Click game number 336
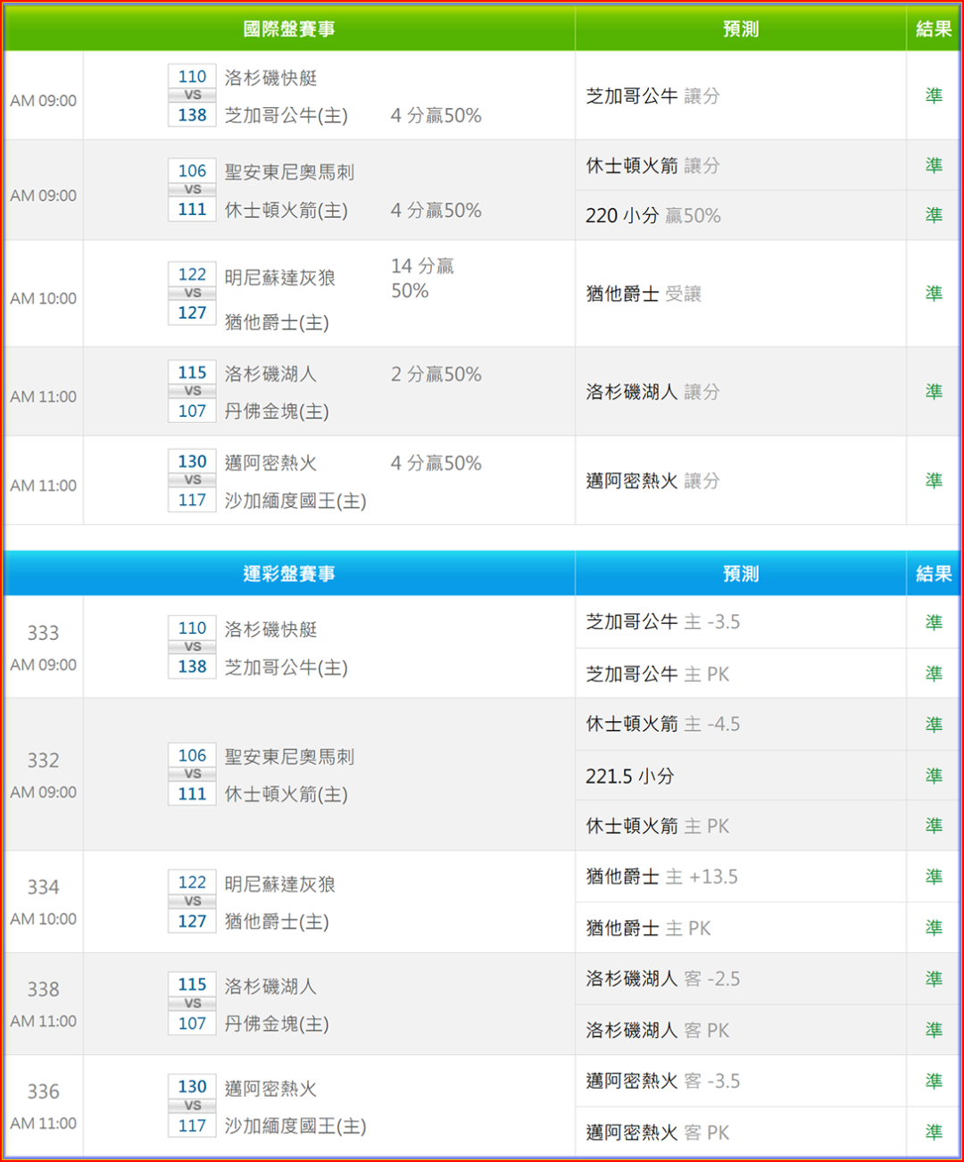 [43, 1091]
